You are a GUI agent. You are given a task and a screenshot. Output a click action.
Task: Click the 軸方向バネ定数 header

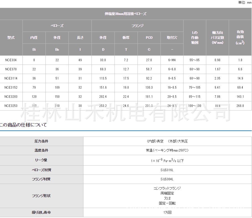click(217, 37)
